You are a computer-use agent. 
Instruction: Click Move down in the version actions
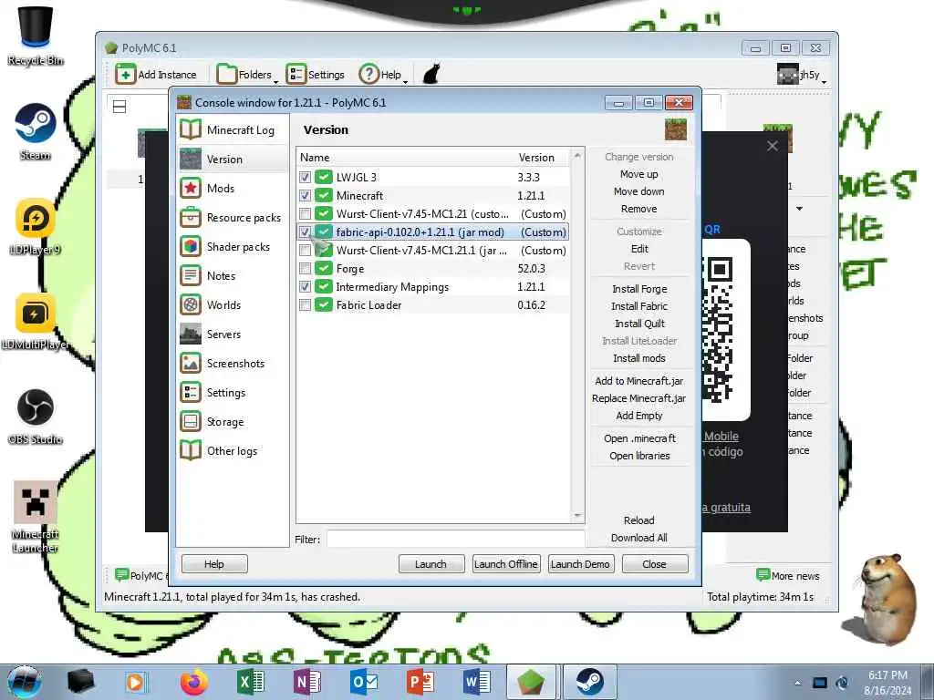(638, 191)
